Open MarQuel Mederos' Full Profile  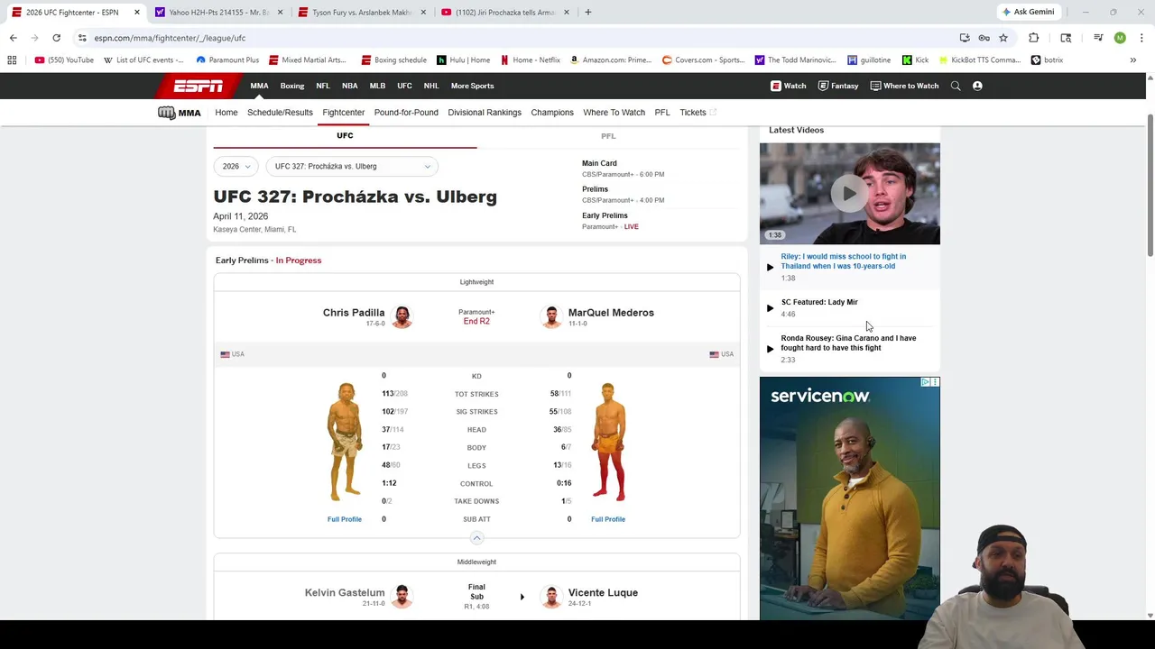(x=608, y=519)
